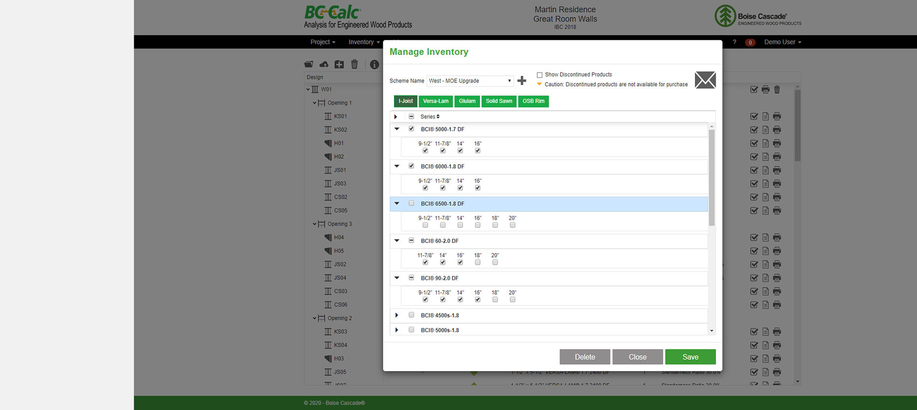Screen dimensions: 917x410
Task: Expand BCI 4500s-1.8 series
Action: click(x=397, y=315)
